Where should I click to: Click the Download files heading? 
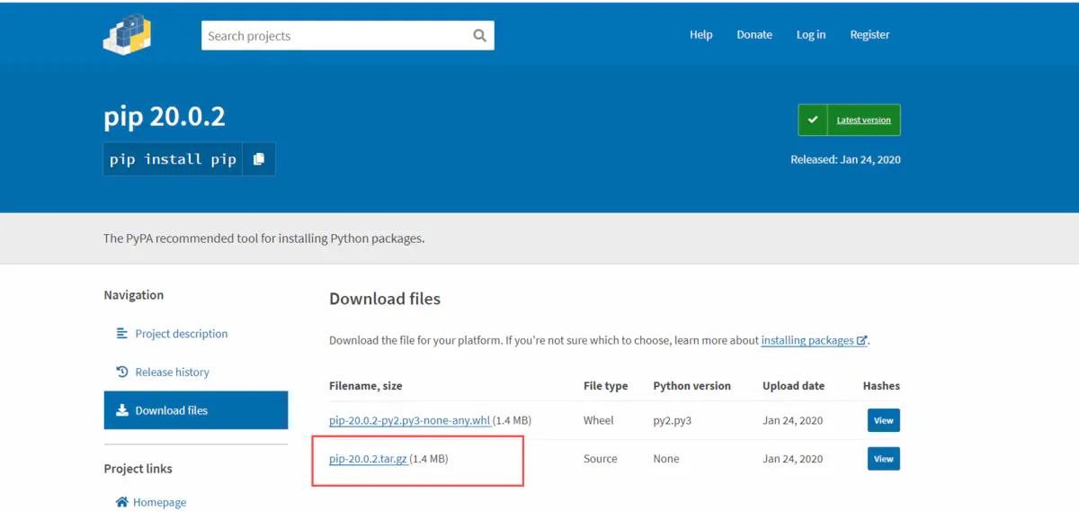click(385, 299)
